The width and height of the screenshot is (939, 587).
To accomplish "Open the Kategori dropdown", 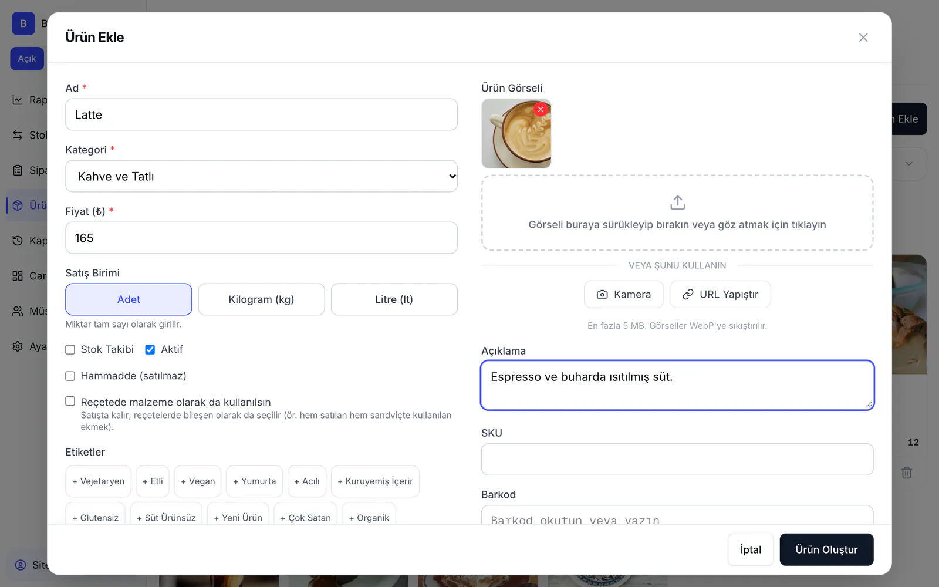I will (x=261, y=176).
